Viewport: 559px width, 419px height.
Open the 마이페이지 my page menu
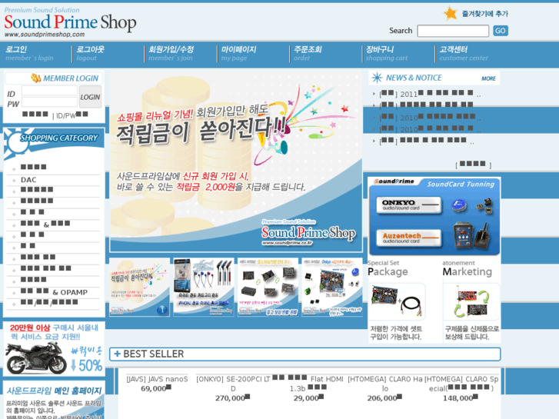238,53
